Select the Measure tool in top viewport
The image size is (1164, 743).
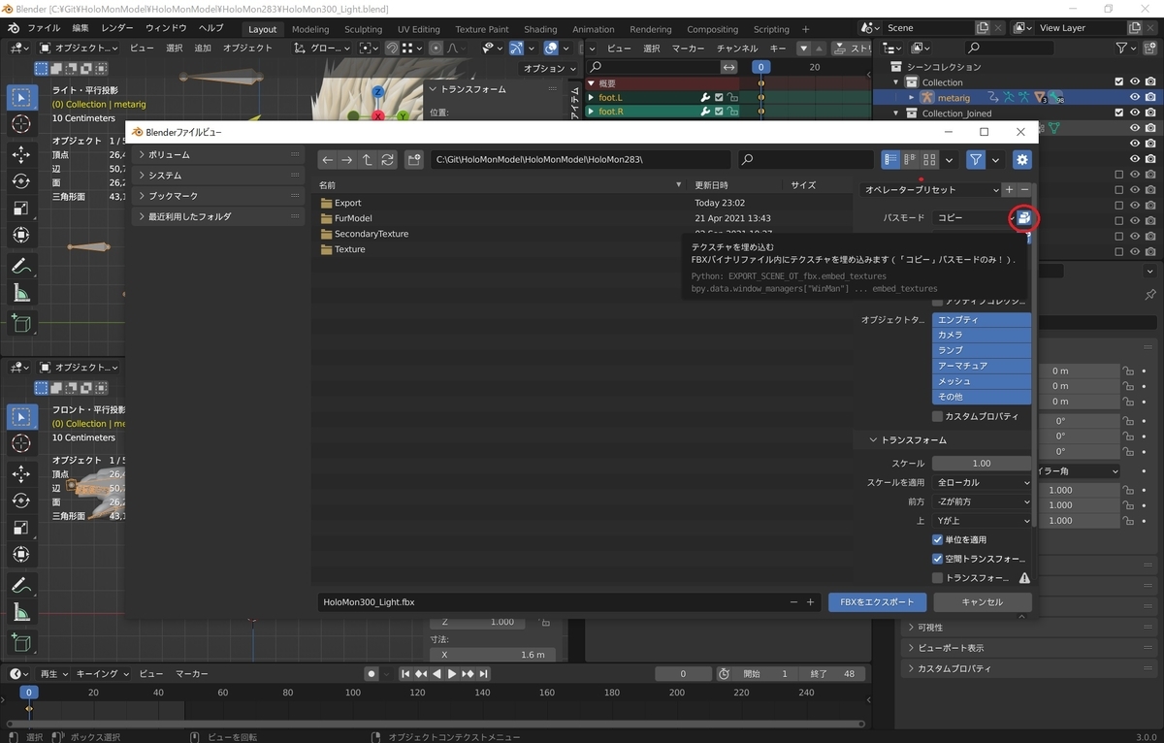[21, 294]
